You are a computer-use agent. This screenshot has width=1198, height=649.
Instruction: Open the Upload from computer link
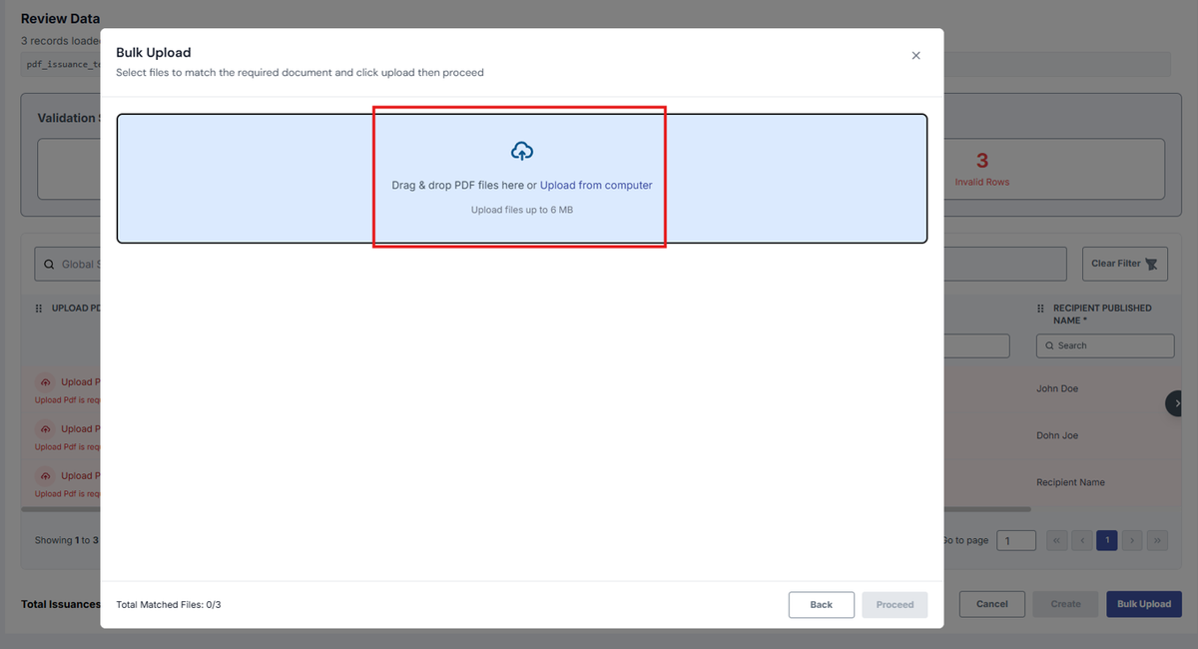(596, 186)
